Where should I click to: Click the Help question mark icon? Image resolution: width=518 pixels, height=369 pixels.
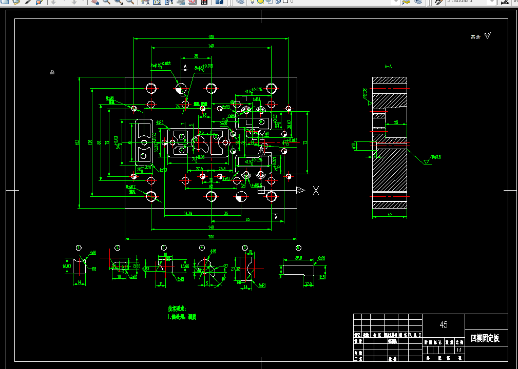tap(219, 2)
